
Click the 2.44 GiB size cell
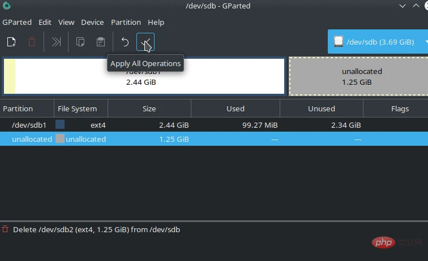(x=174, y=125)
